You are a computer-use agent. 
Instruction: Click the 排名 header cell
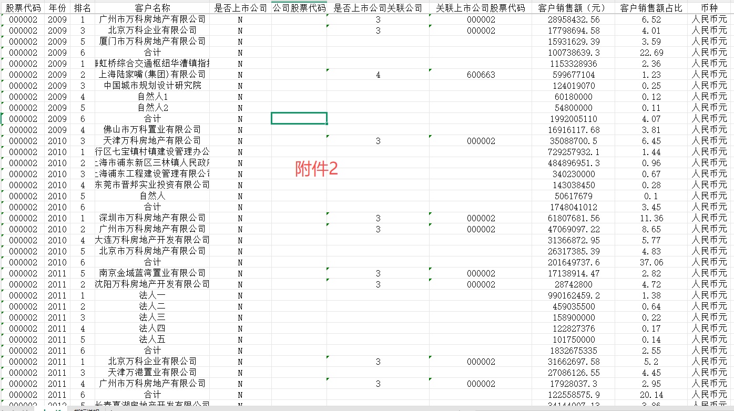pyautogui.click(x=83, y=8)
